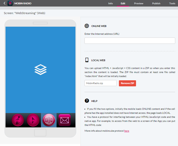Switch to the Info tab
Screen dimensions: 178x146
tap(110, 4)
